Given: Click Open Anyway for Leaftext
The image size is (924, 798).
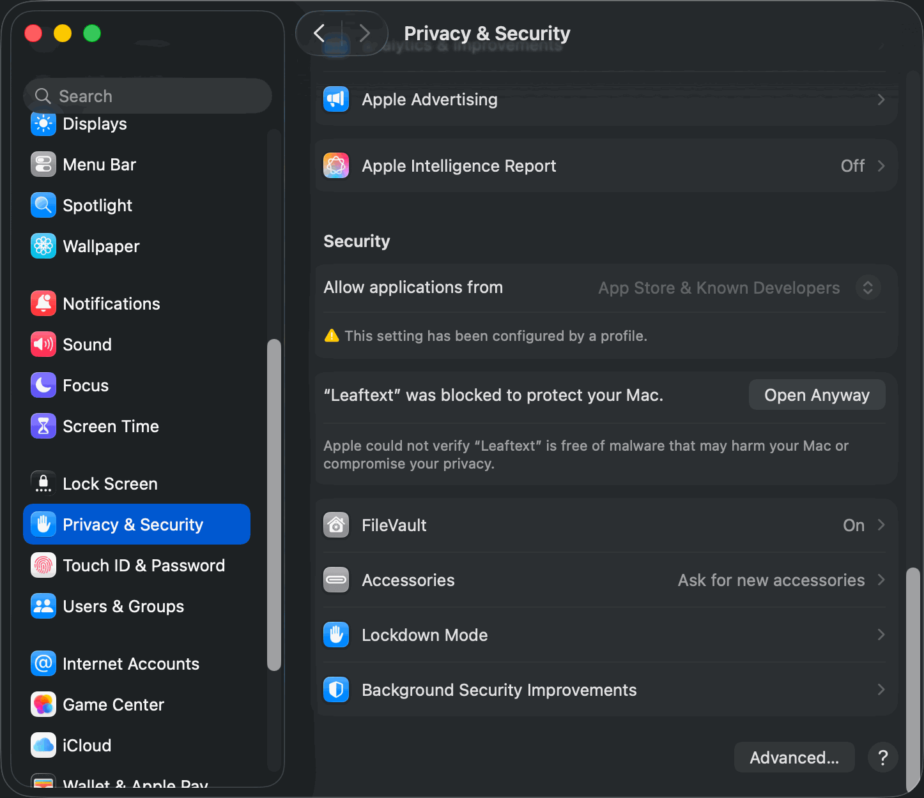Looking at the screenshot, I should pyautogui.click(x=817, y=395).
